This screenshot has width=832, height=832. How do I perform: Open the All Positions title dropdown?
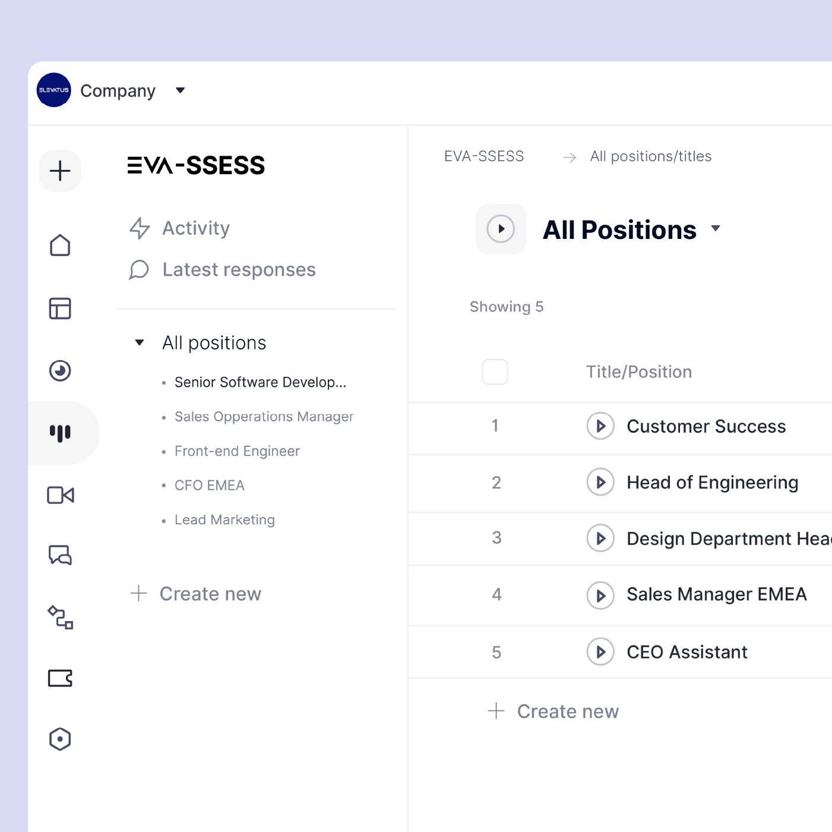[x=716, y=229]
